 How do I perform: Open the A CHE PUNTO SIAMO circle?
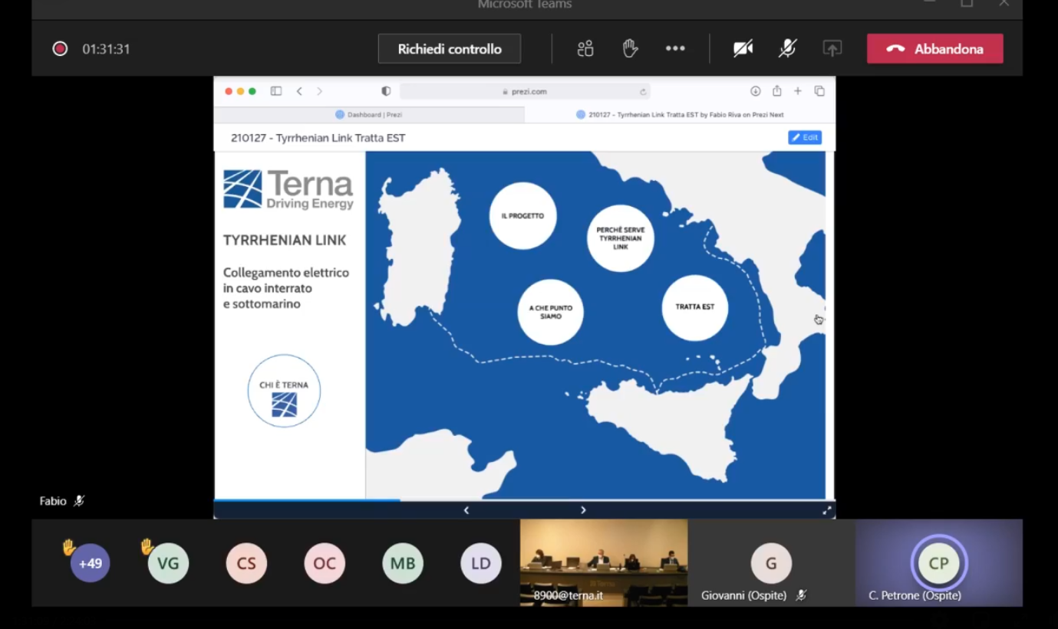[x=551, y=312]
